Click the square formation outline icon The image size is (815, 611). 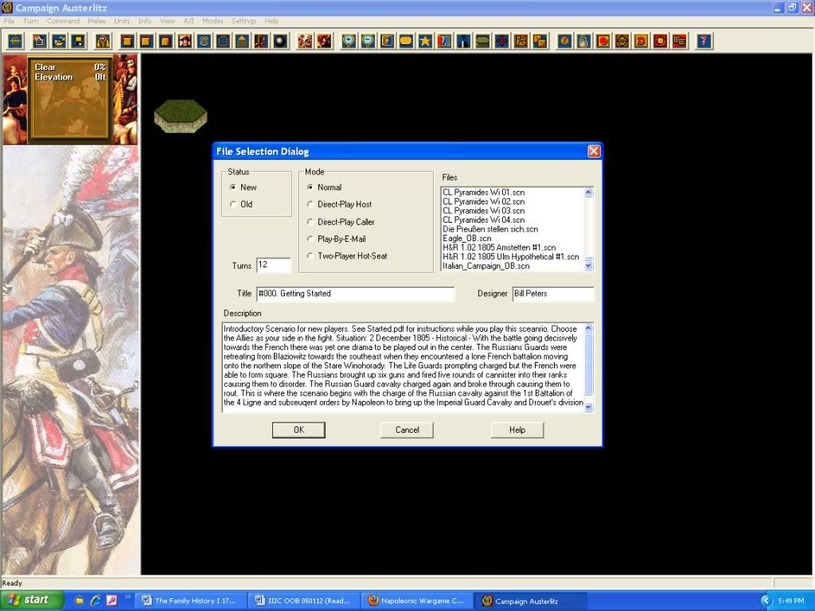[x=223, y=41]
